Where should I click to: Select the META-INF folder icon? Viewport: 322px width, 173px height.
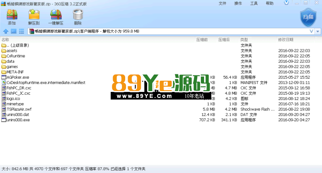pyautogui.click(x=4, y=72)
